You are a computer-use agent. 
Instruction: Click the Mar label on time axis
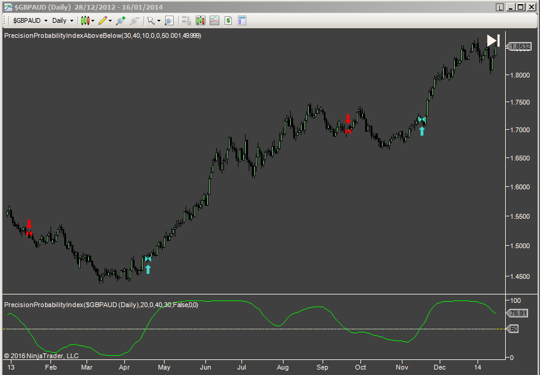pos(86,367)
